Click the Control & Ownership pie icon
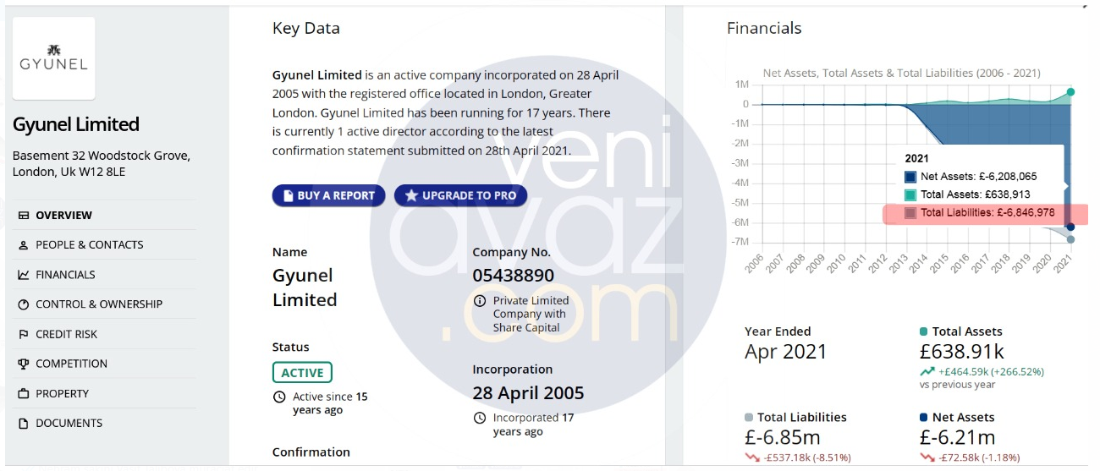 tap(23, 304)
